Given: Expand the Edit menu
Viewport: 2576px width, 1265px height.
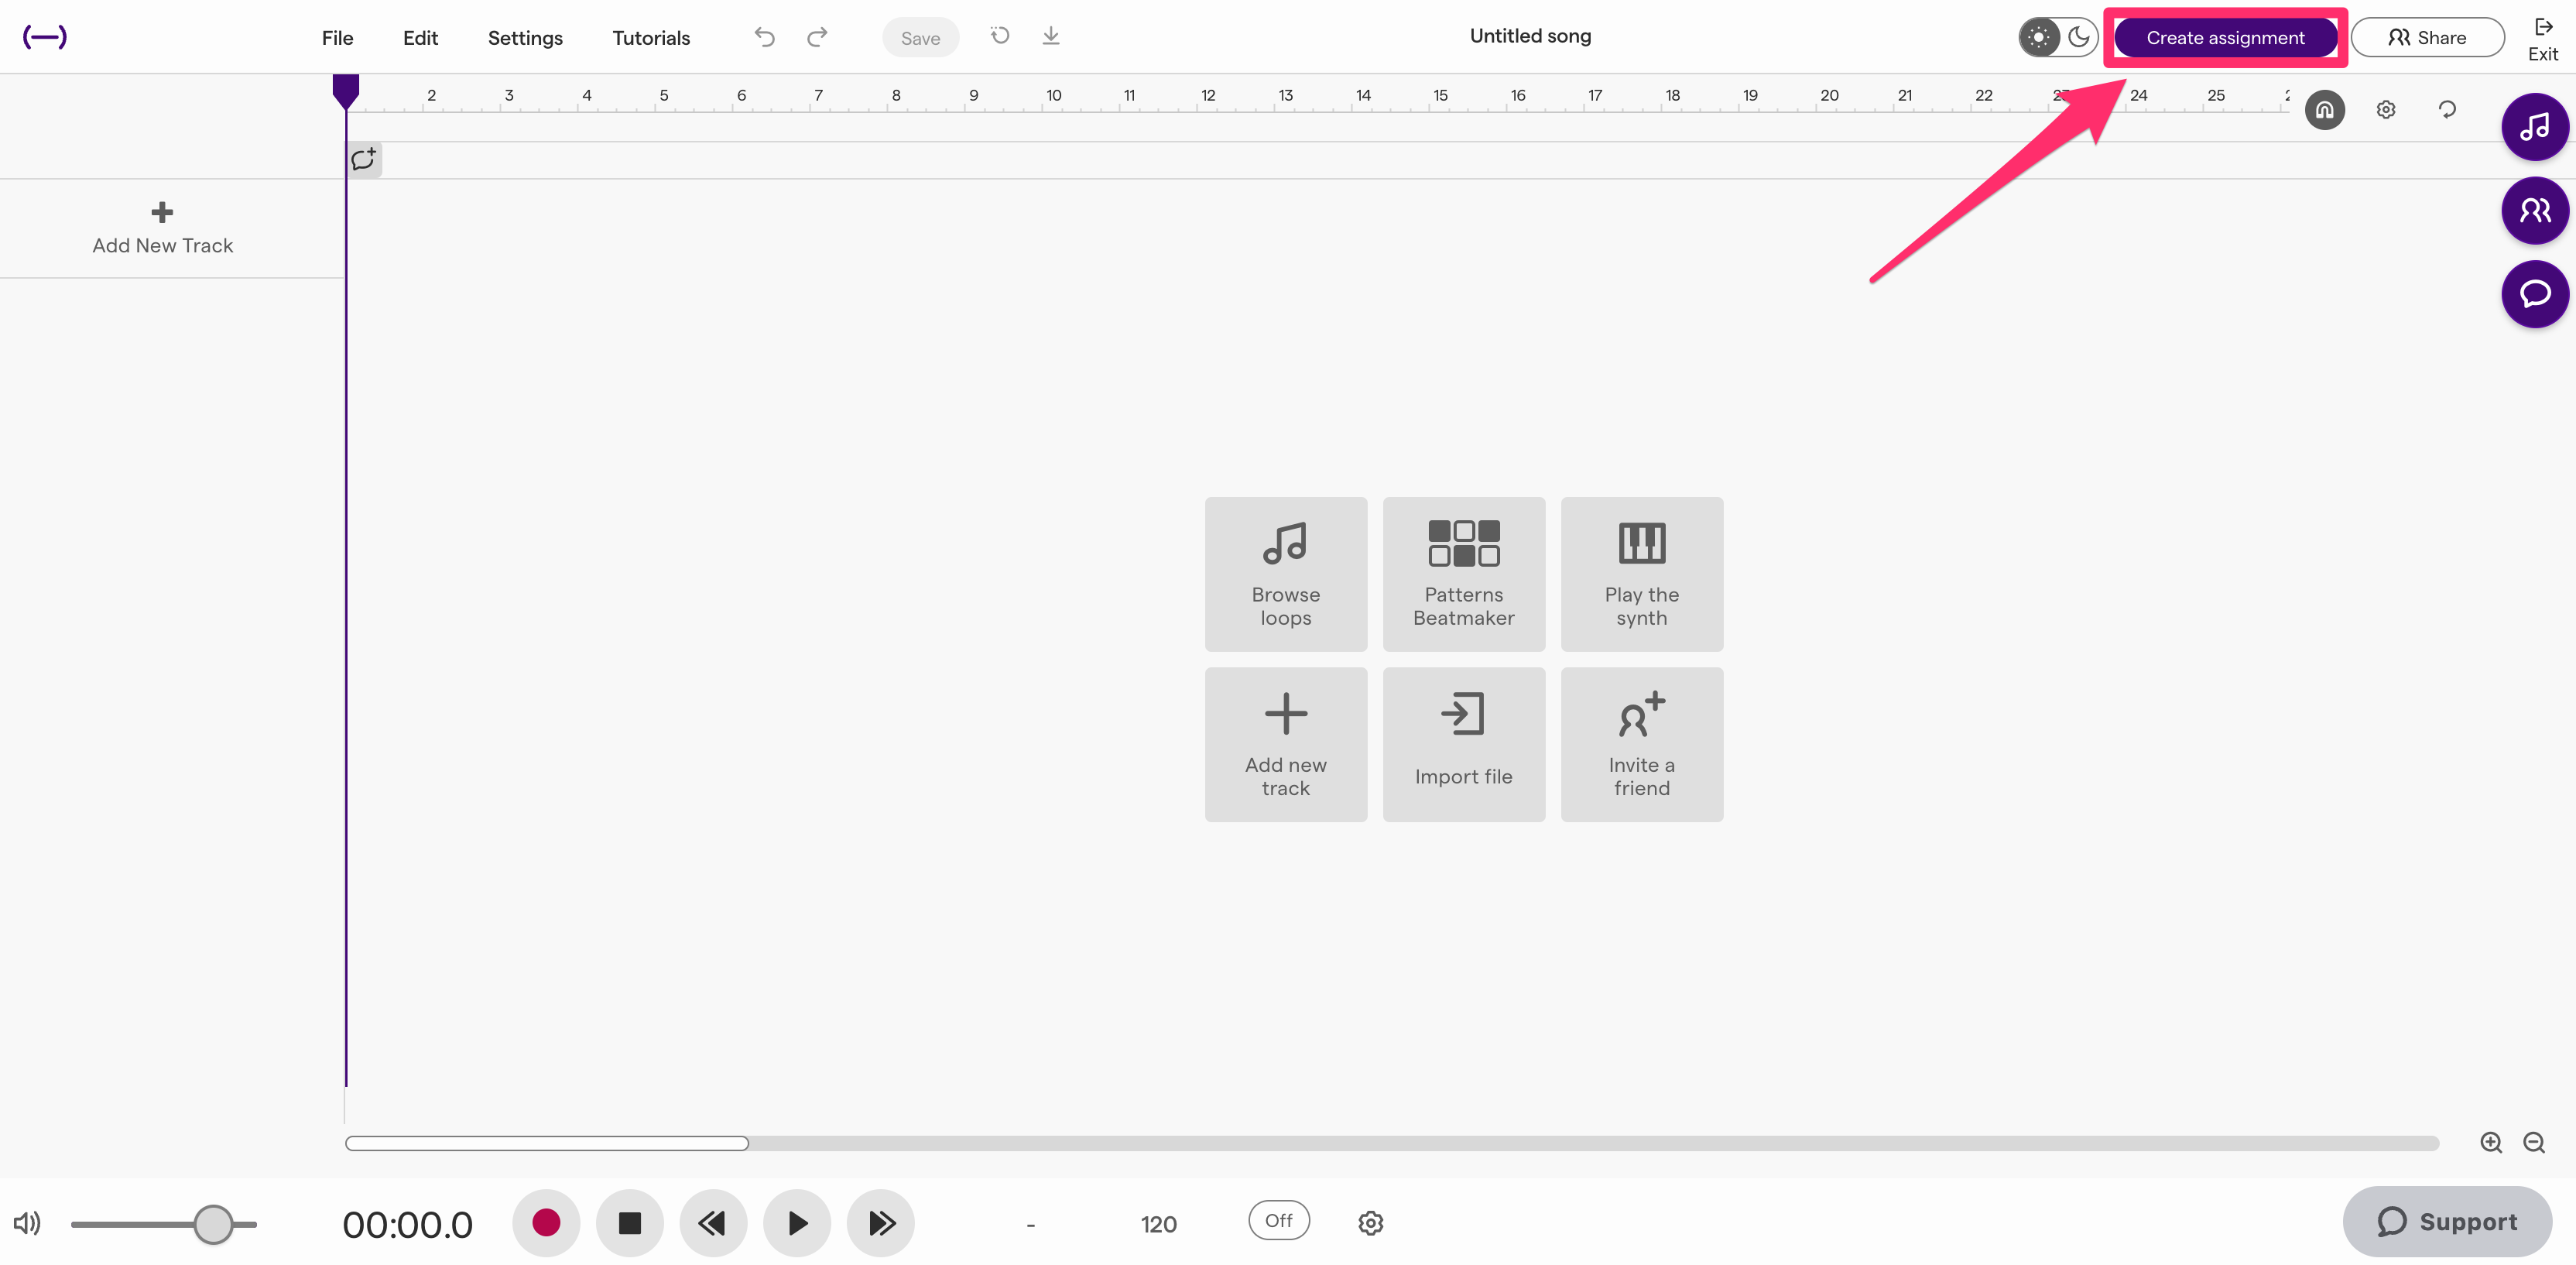Looking at the screenshot, I should coord(420,38).
